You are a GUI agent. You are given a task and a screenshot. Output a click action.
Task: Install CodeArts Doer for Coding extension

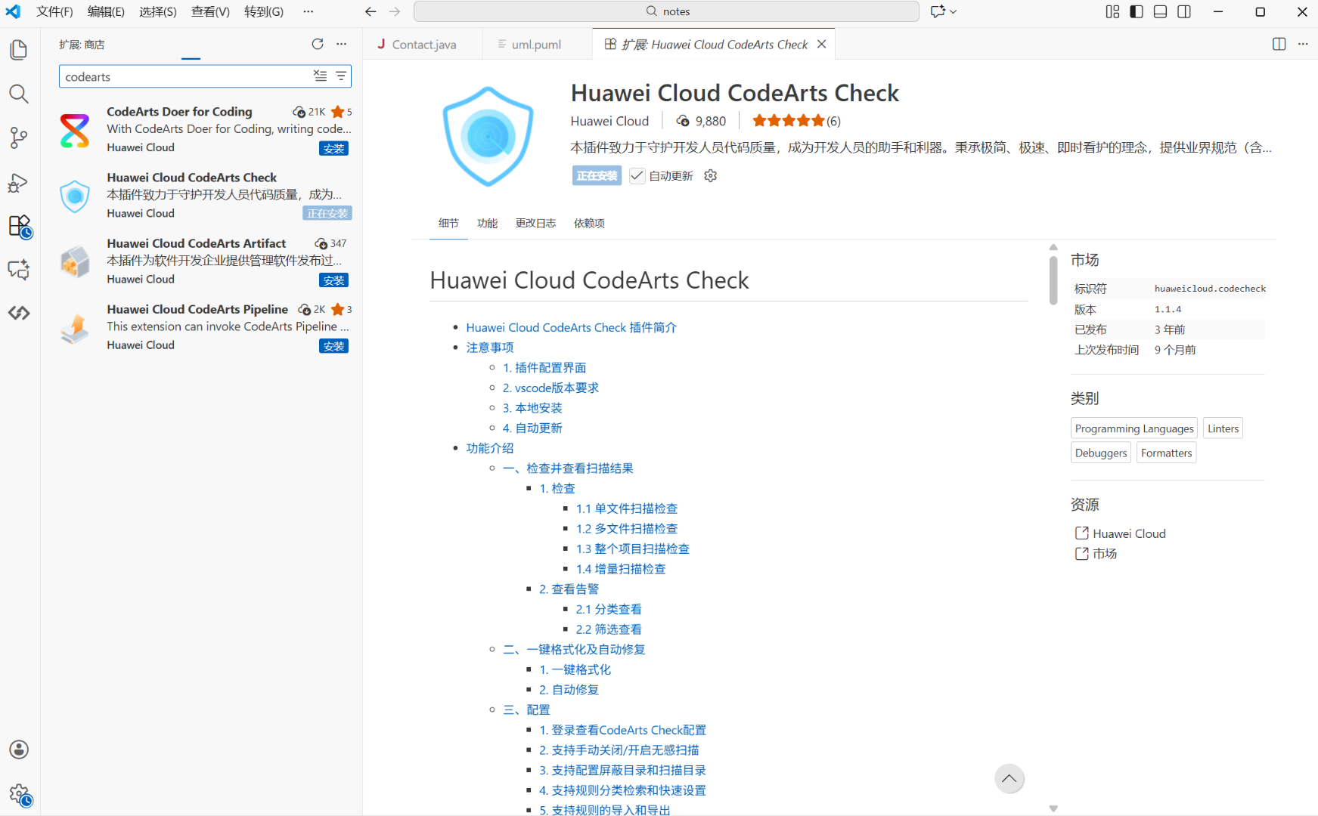click(x=333, y=149)
